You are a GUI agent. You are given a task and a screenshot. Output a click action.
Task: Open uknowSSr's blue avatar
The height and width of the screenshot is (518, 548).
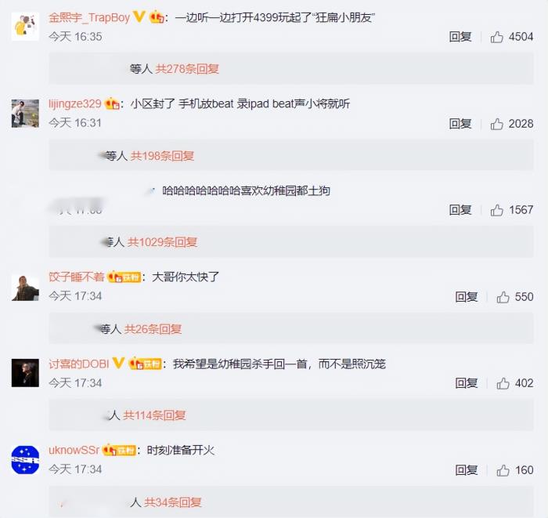pyautogui.click(x=25, y=459)
